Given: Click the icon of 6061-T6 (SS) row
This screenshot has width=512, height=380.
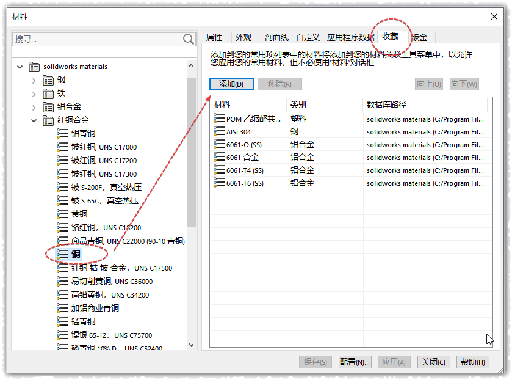Looking at the screenshot, I should [x=219, y=183].
